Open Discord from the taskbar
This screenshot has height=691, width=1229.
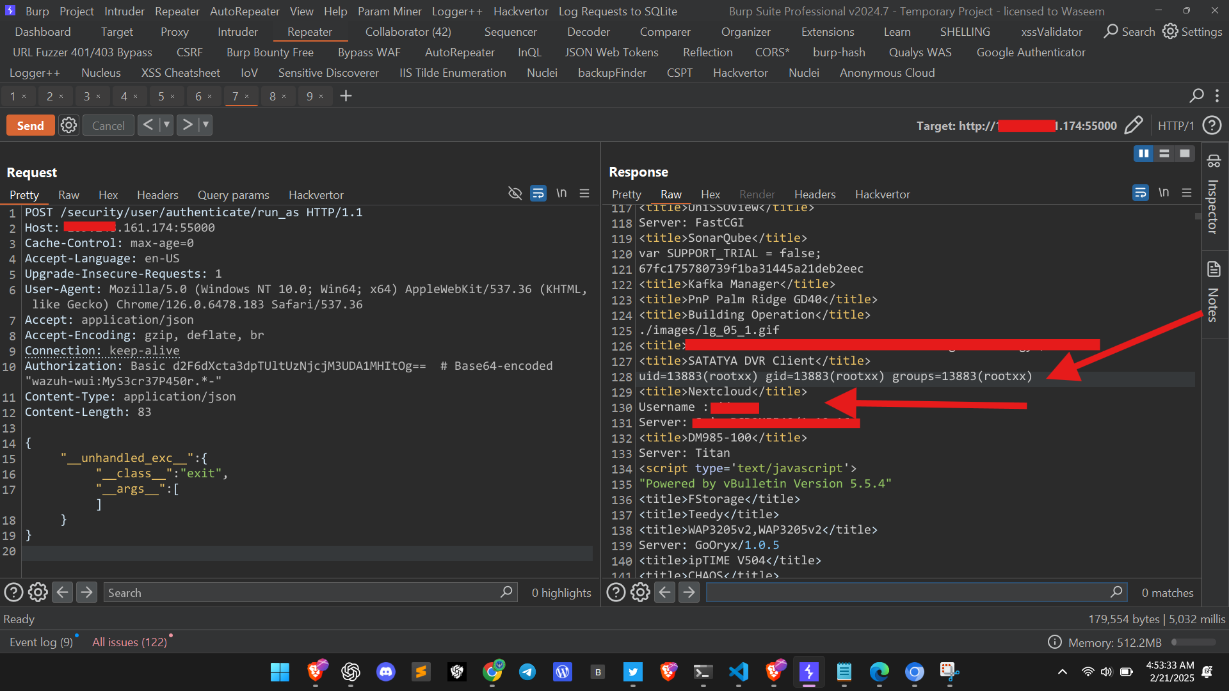386,672
